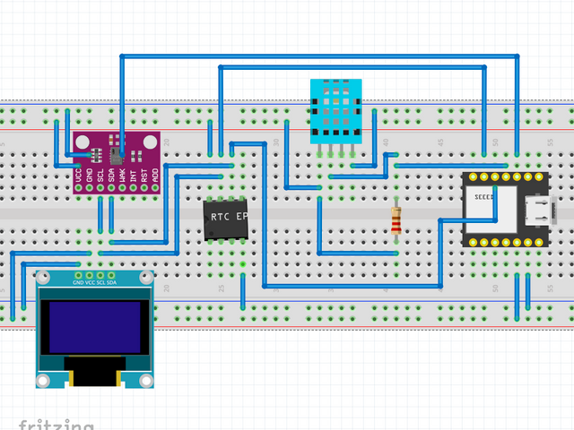Click the OLED display's blue screen

tap(94, 326)
